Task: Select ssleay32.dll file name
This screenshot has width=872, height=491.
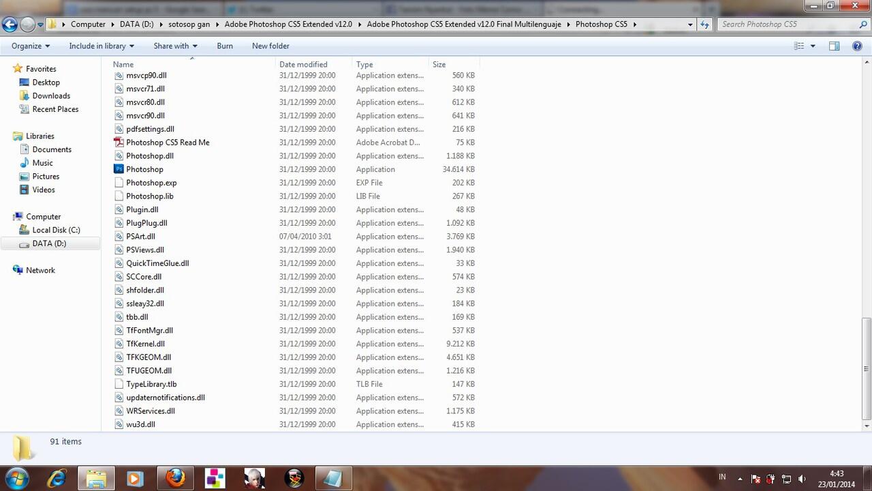Action: 145,303
